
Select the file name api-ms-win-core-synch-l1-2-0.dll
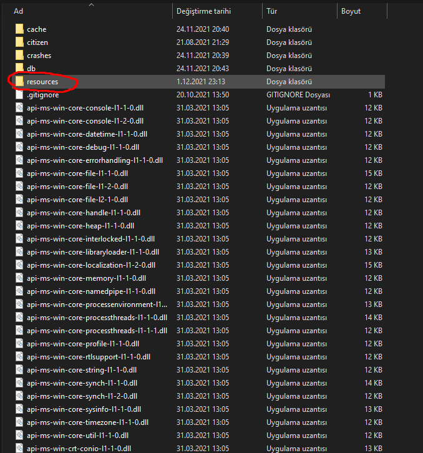click(82, 396)
